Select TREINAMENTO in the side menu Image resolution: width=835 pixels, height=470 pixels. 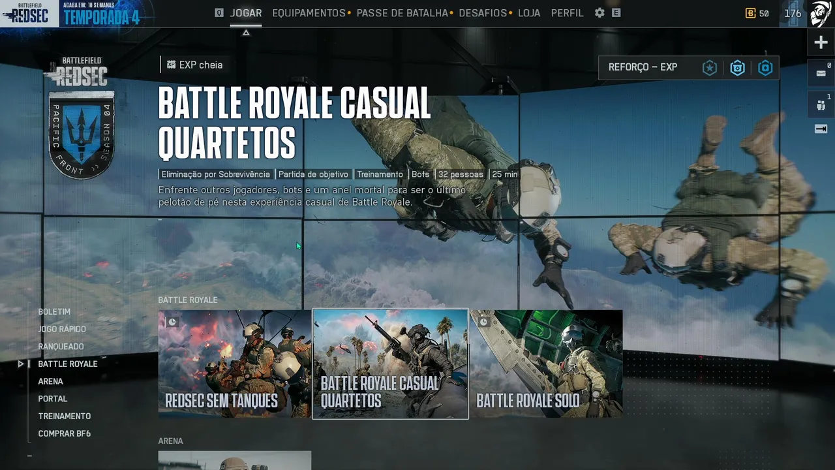click(65, 416)
